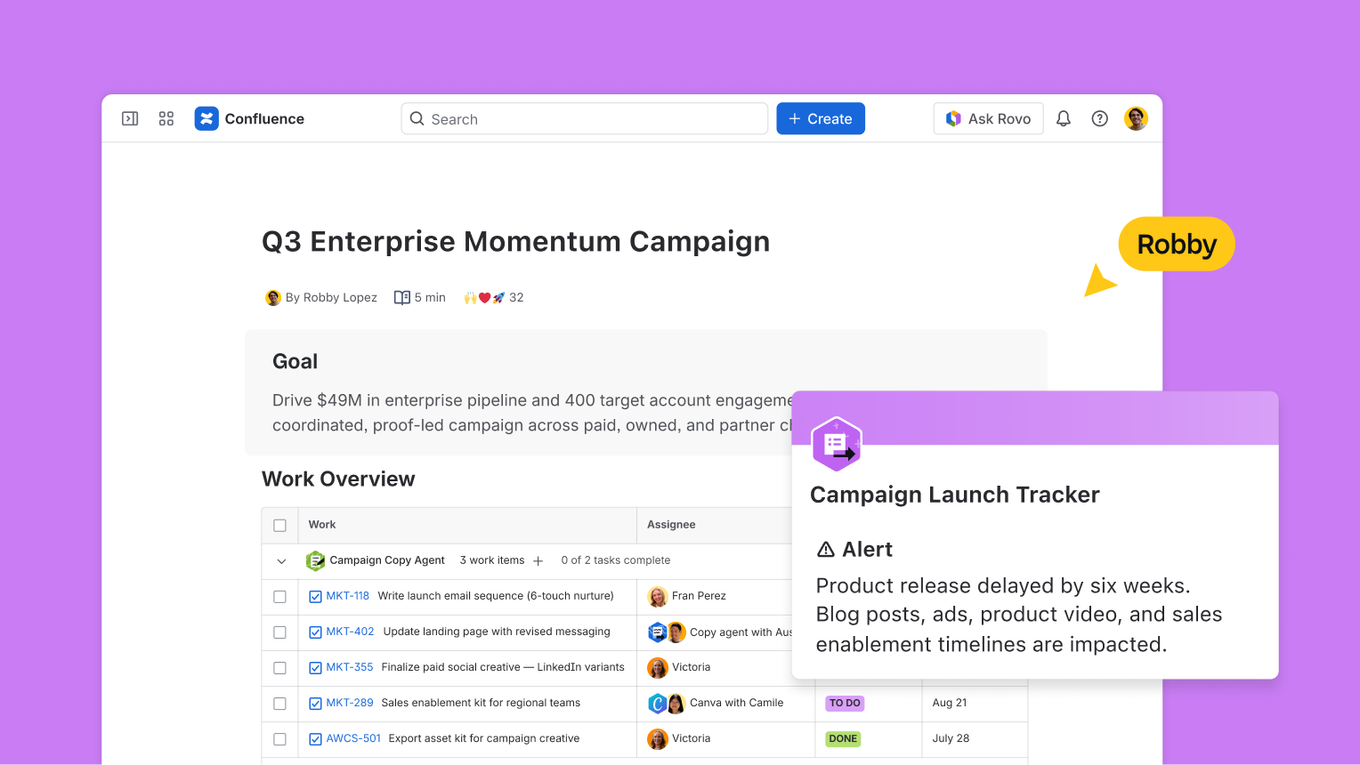Image resolution: width=1360 pixels, height=765 pixels.
Task: Add a work item with plus icon
Action: point(538,561)
